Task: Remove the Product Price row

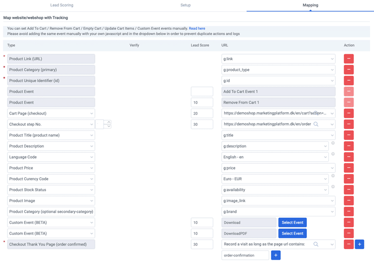Action: (x=349, y=168)
